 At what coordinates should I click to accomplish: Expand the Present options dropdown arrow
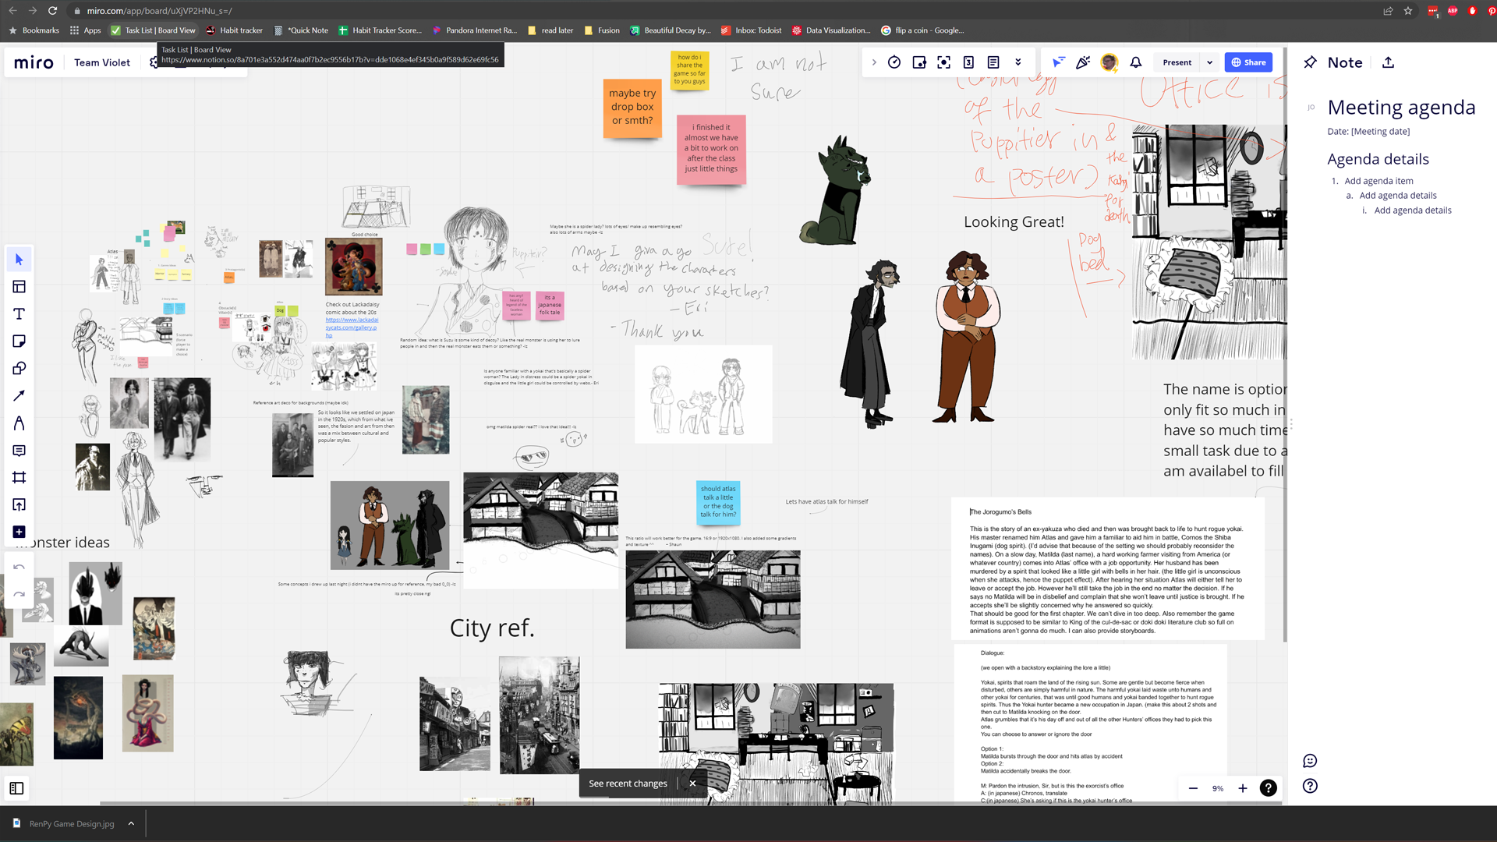[x=1210, y=62]
